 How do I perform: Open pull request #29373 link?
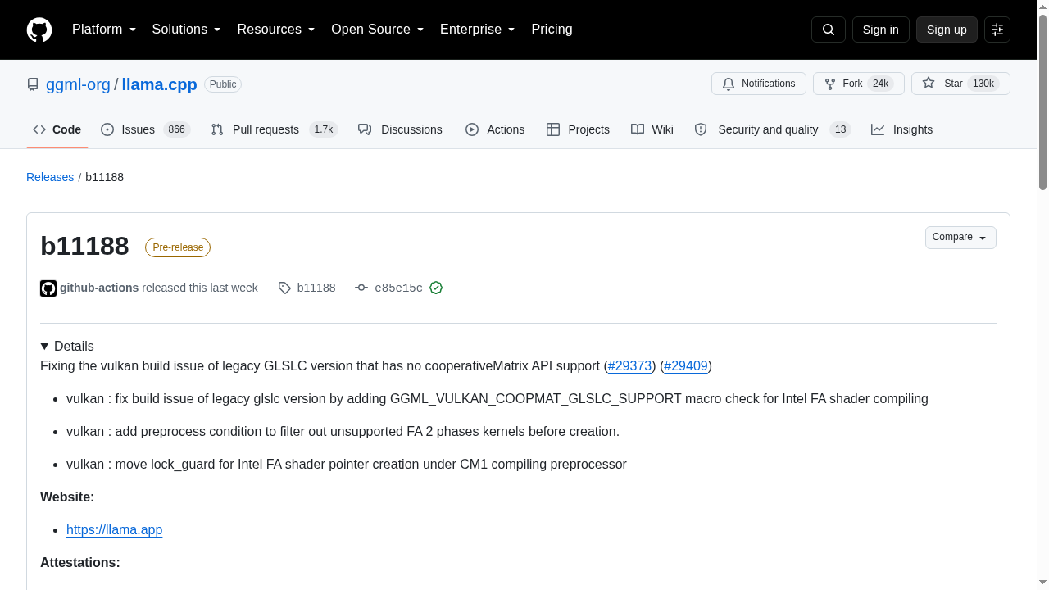(x=629, y=365)
